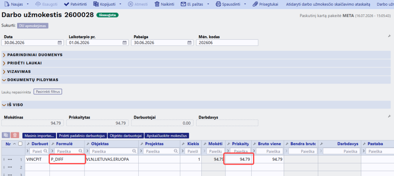Click the copy rows icon above table
The height and width of the screenshot is (176, 394).
pyautogui.click(x=6, y=135)
